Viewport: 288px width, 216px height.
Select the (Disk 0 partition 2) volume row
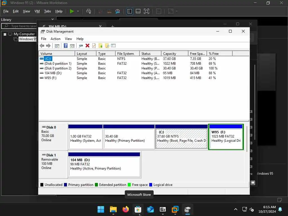[x=144, y=68]
